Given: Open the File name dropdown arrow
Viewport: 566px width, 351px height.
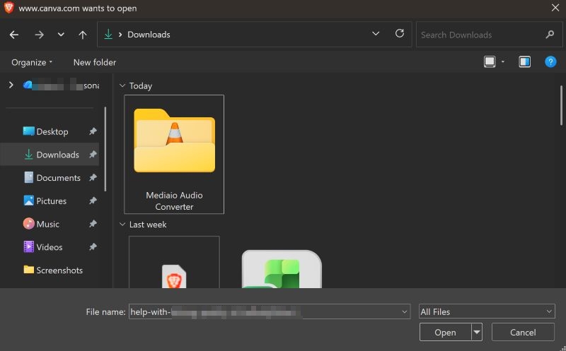Looking at the screenshot, I should pyautogui.click(x=404, y=311).
